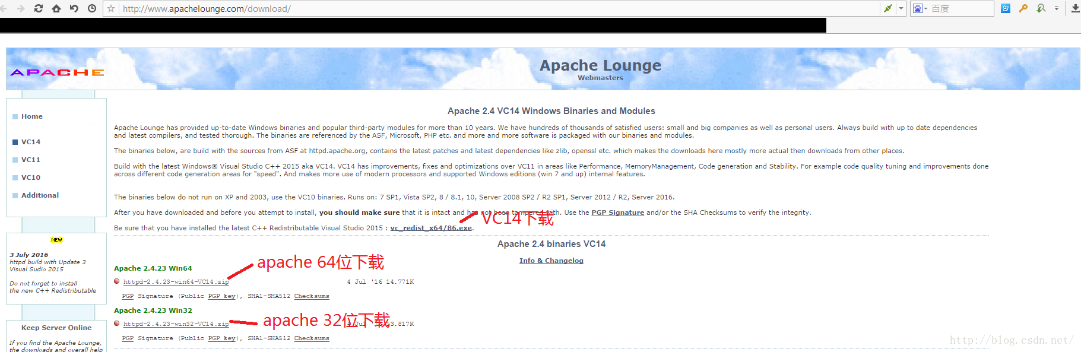The width and height of the screenshot is (1081, 352).
Task: Select VC11 in the sidebar
Action: (31, 160)
